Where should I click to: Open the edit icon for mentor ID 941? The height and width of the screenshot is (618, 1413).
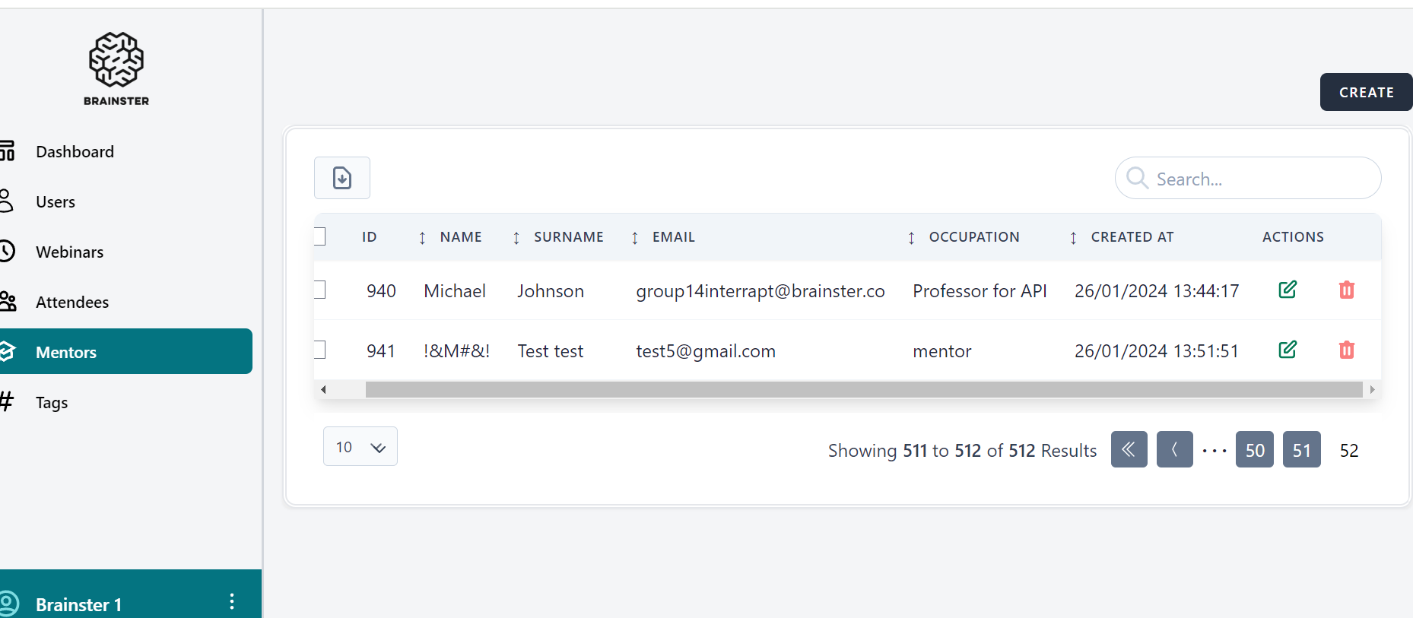click(x=1287, y=350)
